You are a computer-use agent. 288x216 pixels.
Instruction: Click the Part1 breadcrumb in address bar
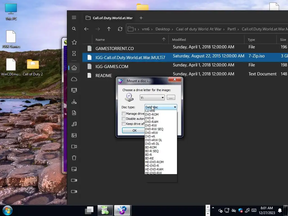click(x=231, y=29)
